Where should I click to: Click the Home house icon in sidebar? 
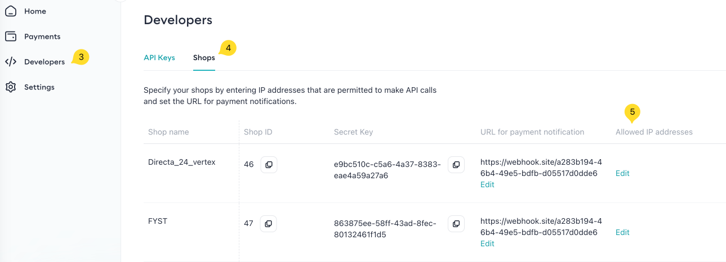(11, 11)
